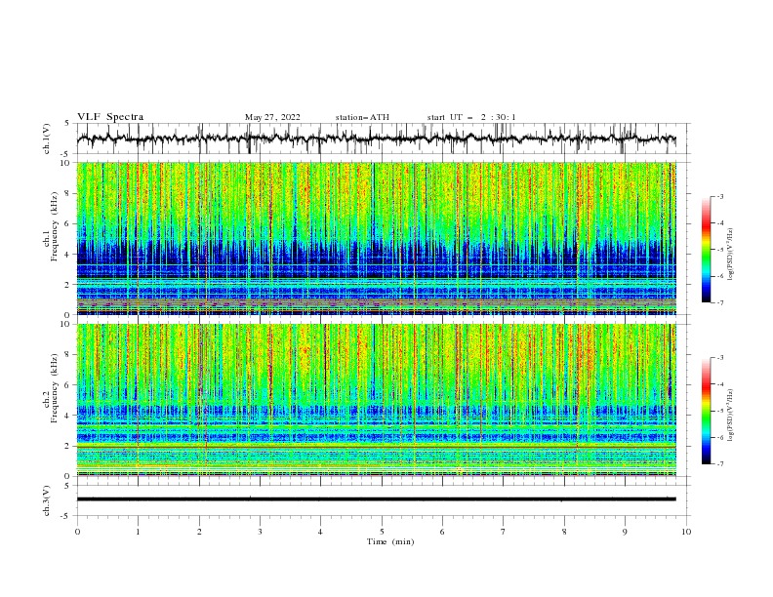Image resolution: width=773 pixels, height=597 pixels.
Task: Click the ch.2 colorbar "log(PSD)(V²/Hz)" label
Action: [732, 416]
